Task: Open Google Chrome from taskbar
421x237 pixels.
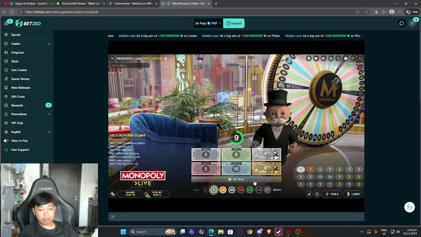Action: click(x=250, y=232)
